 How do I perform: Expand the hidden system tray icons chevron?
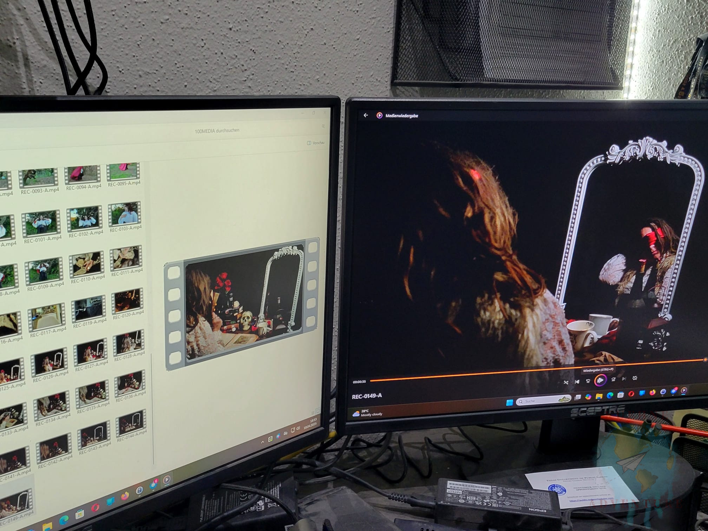point(262,442)
